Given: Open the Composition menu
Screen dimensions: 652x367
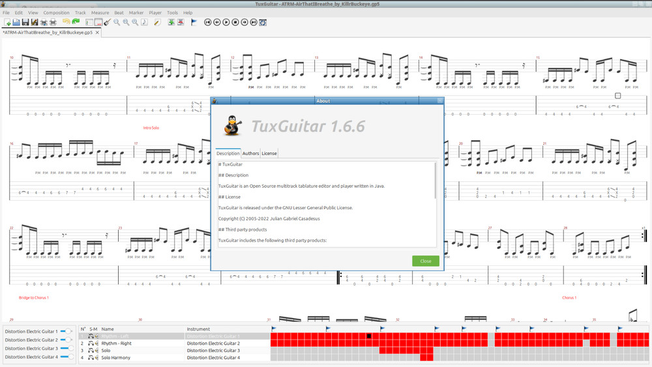Looking at the screenshot, I should 56,12.
